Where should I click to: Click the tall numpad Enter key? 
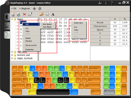tap(124, 89)
